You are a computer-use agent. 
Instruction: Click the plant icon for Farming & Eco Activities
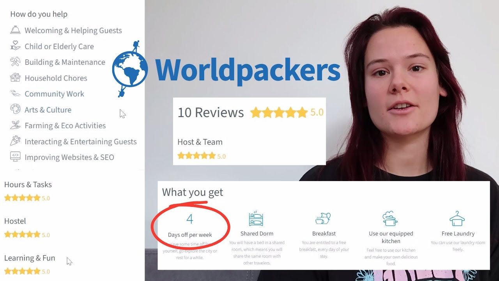15,125
